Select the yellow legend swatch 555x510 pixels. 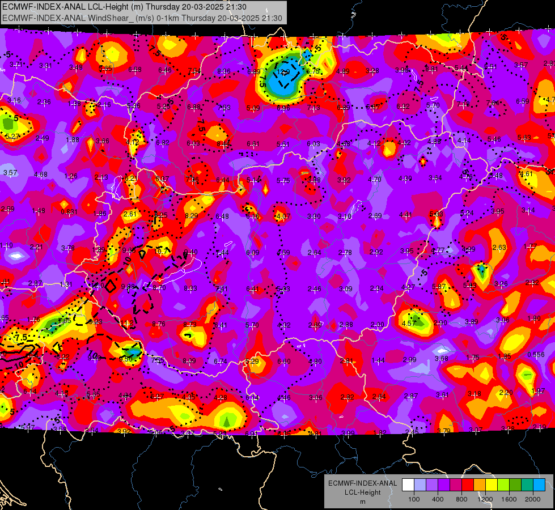click(x=492, y=485)
